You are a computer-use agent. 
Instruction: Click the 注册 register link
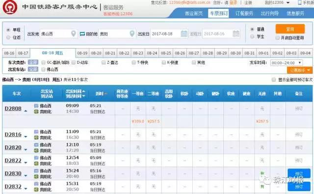248,2
